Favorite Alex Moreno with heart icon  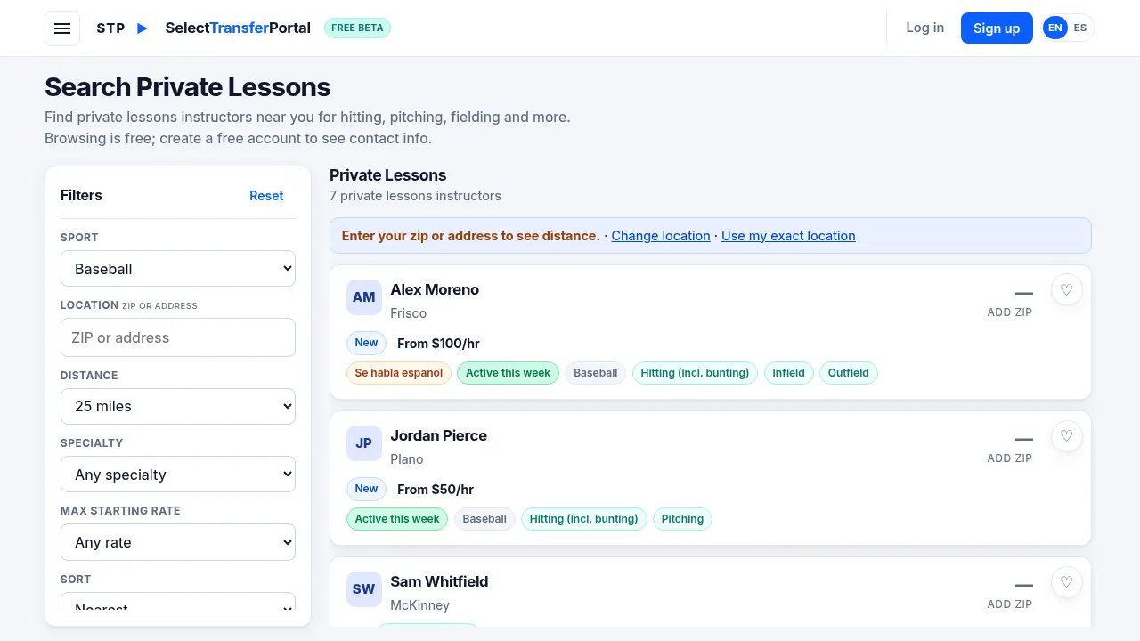tap(1067, 289)
